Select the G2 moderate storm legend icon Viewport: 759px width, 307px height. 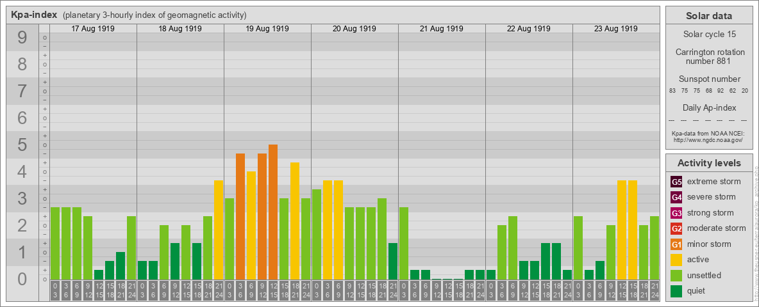pos(676,228)
